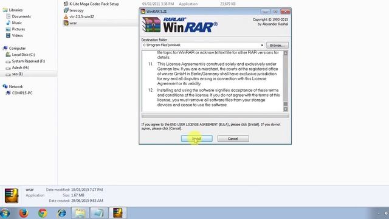This screenshot has height=219, width=389.
Task: Select Network in navigation pane
Action: tap(16, 86)
